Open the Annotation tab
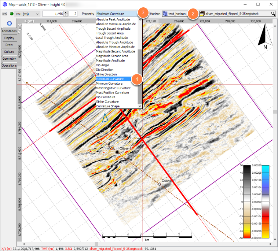This screenshot has height=251, width=278. (9, 31)
